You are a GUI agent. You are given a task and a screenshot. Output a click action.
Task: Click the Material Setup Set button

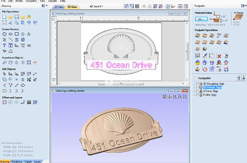201,19
